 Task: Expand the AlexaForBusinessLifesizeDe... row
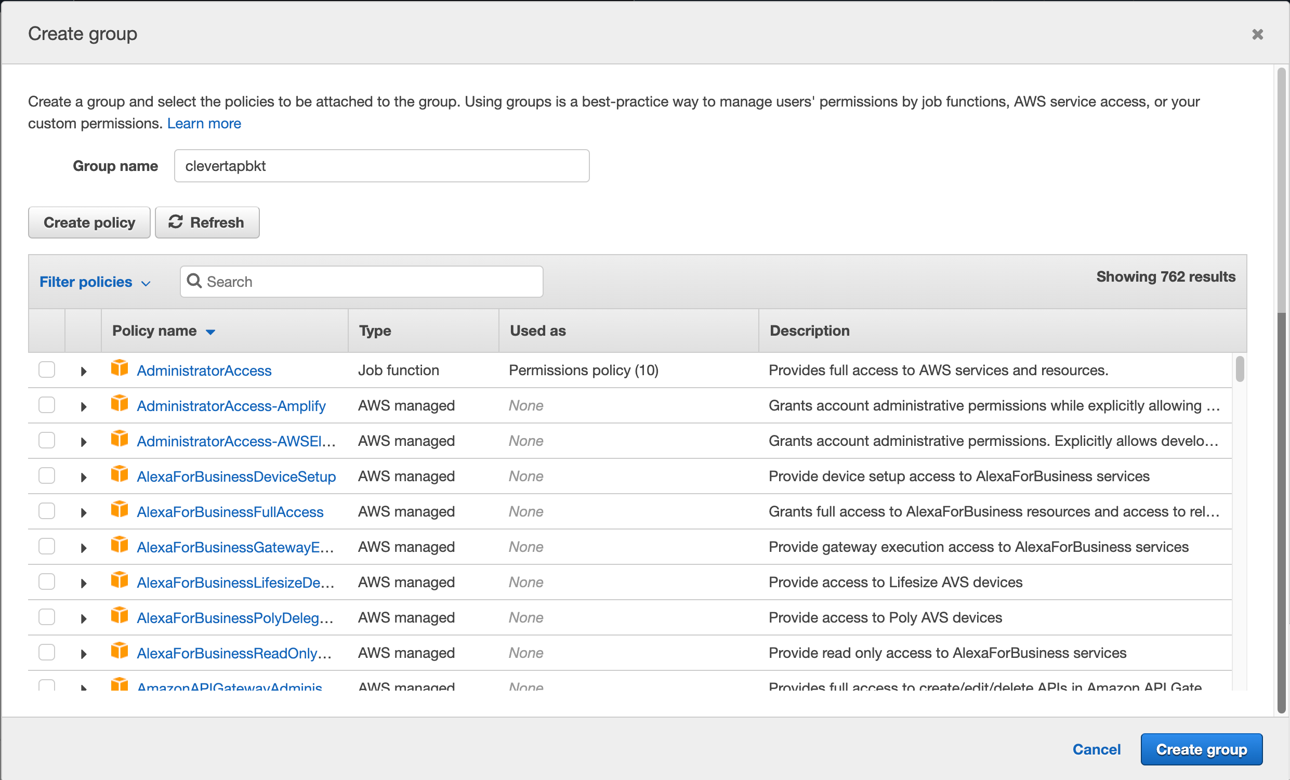click(83, 584)
